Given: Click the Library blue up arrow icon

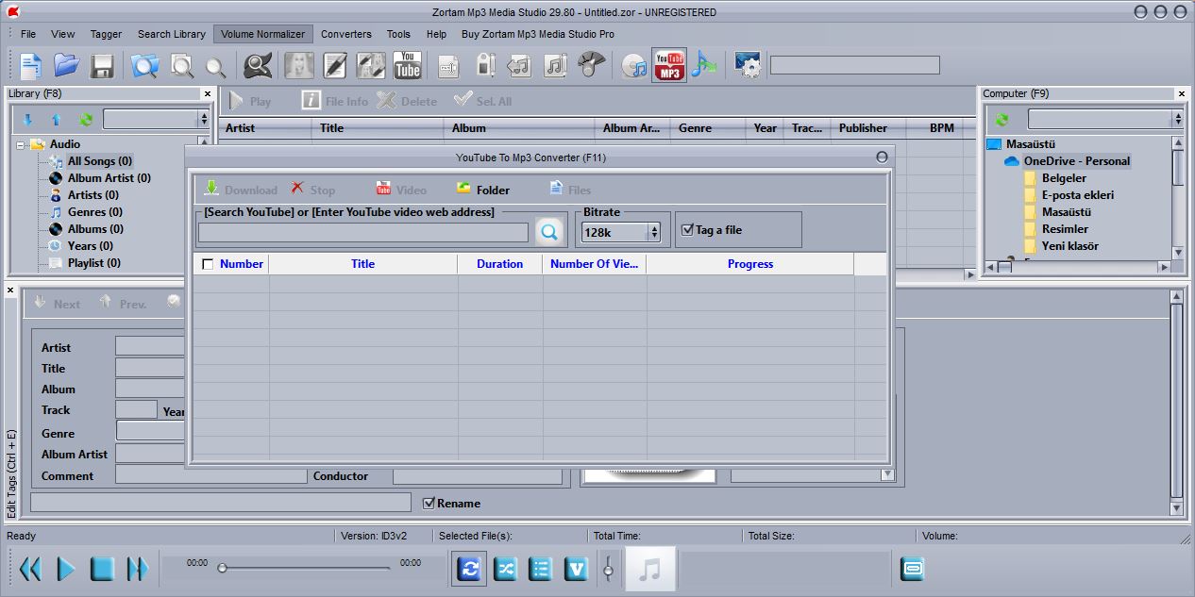Looking at the screenshot, I should coord(56,120).
